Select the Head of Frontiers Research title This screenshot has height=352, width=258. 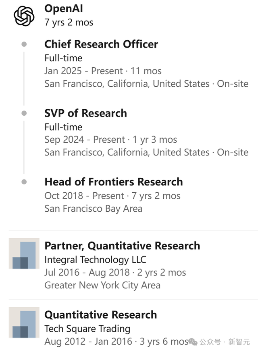(x=113, y=182)
